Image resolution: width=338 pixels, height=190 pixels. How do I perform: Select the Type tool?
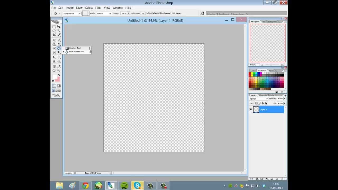click(59, 57)
